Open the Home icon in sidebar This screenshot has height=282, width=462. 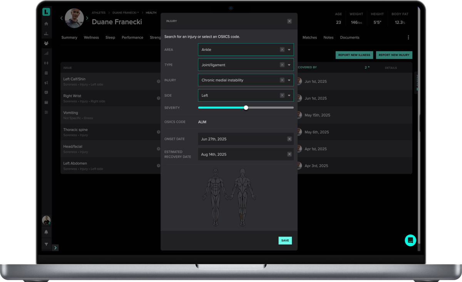pyautogui.click(x=46, y=24)
